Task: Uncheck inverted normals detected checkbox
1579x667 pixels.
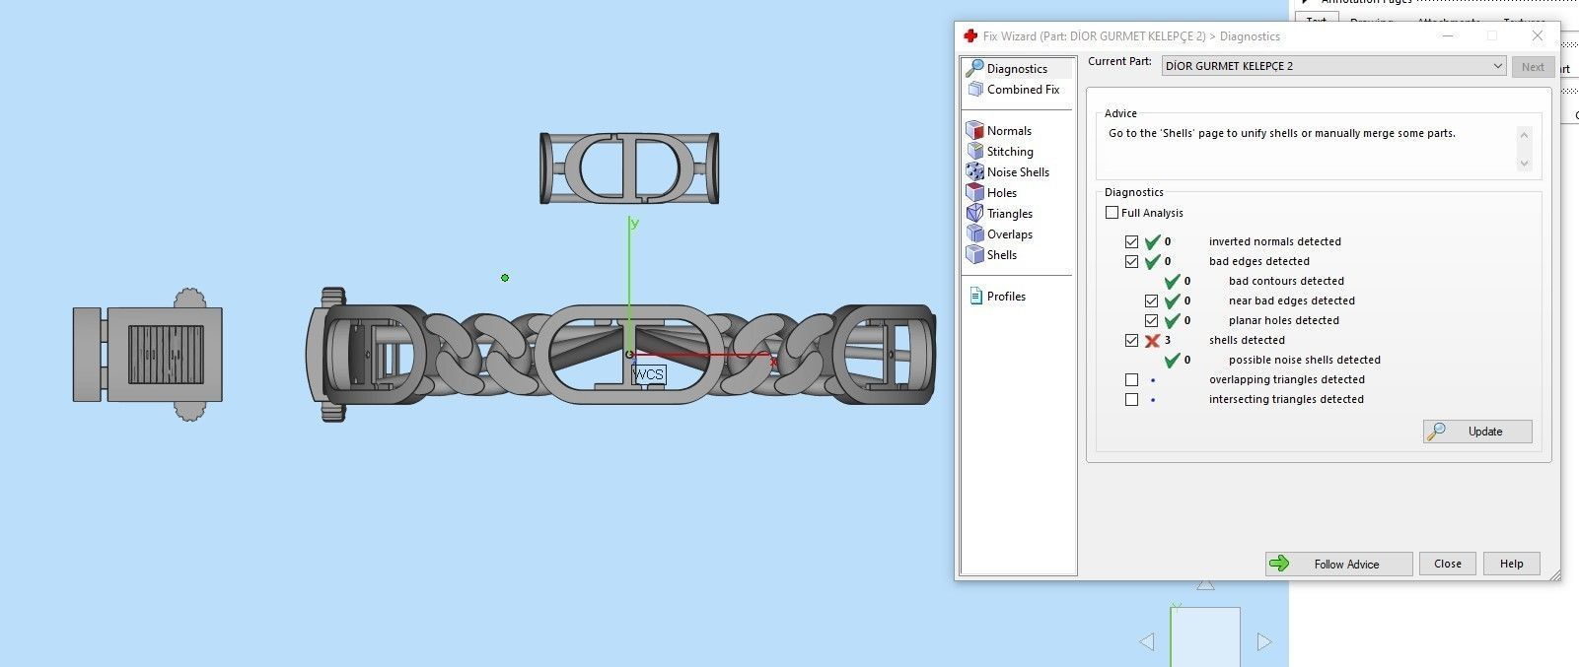Action: pyautogui.click(x=1131, y=242)
